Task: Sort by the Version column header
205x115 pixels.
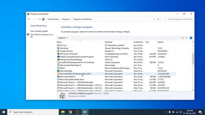Action: tap(166, 42)
